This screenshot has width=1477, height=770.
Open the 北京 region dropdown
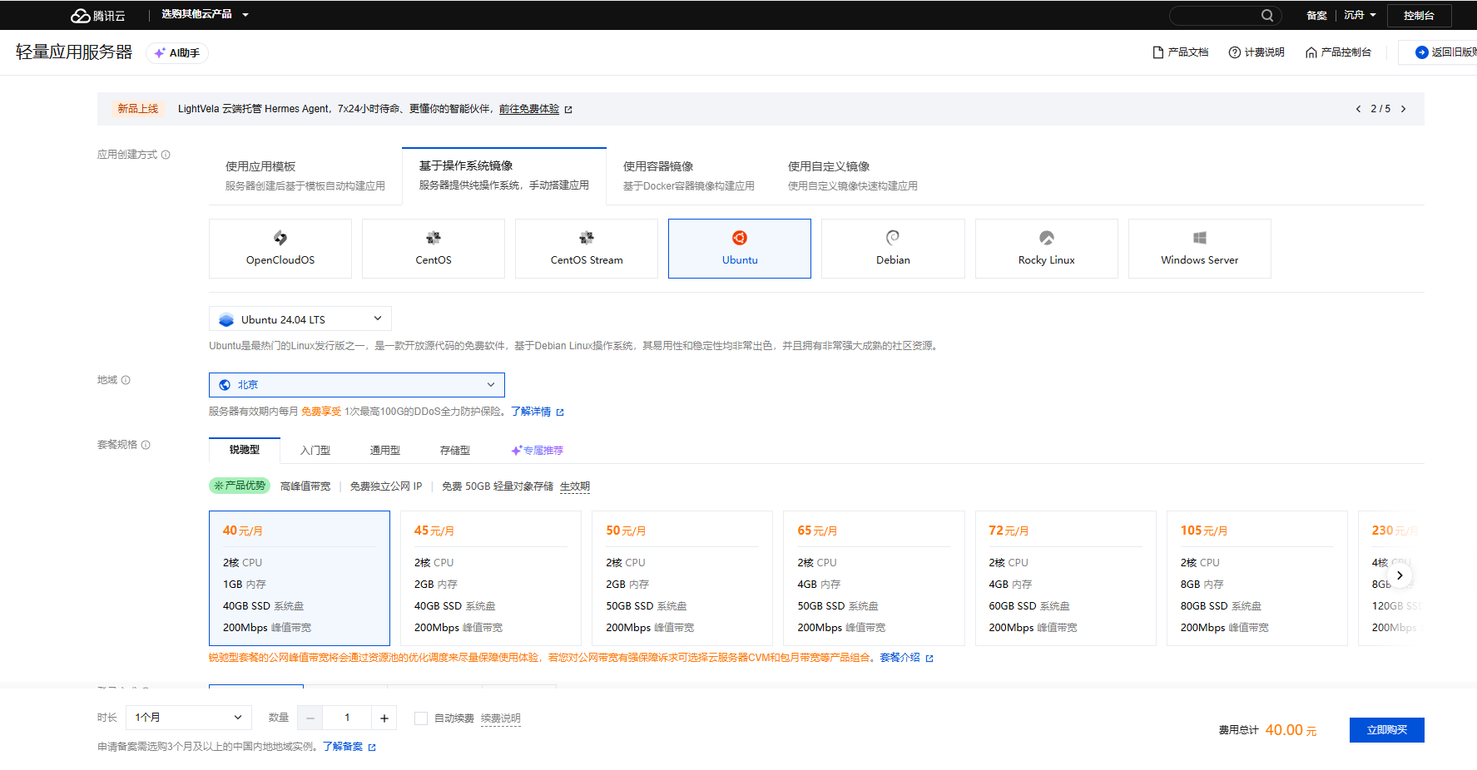point(357,385)
